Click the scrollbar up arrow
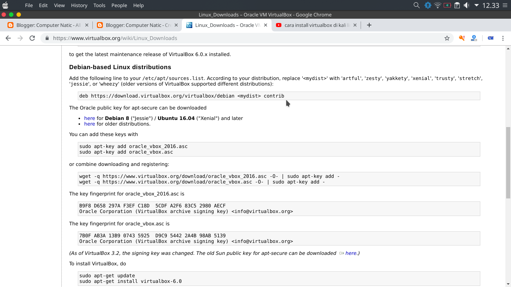The height and width of the screenshot is (287, 511). [508, 49]
